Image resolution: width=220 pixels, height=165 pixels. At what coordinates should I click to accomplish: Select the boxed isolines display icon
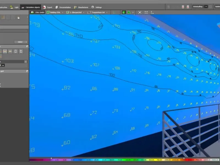click(x=5, y=51)
